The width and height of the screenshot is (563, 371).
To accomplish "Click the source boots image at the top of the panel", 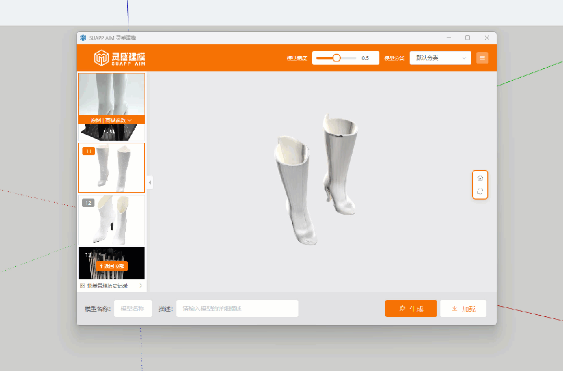I will click(x=112, y=94).
